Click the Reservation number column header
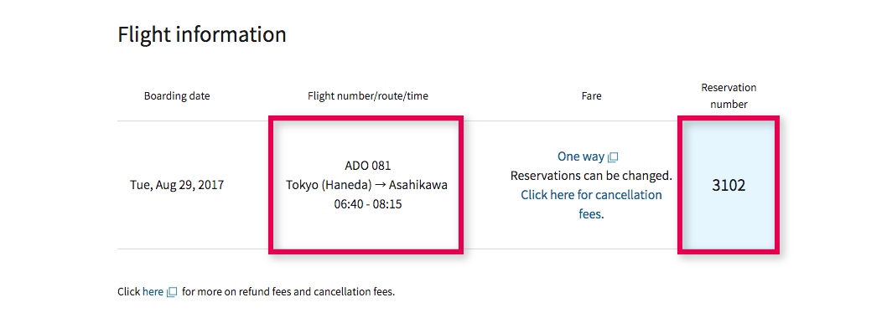 click(729, 96)
